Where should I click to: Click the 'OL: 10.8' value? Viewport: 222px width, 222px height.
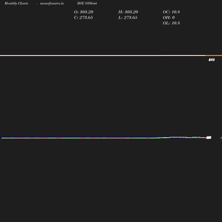coord(171,23)
